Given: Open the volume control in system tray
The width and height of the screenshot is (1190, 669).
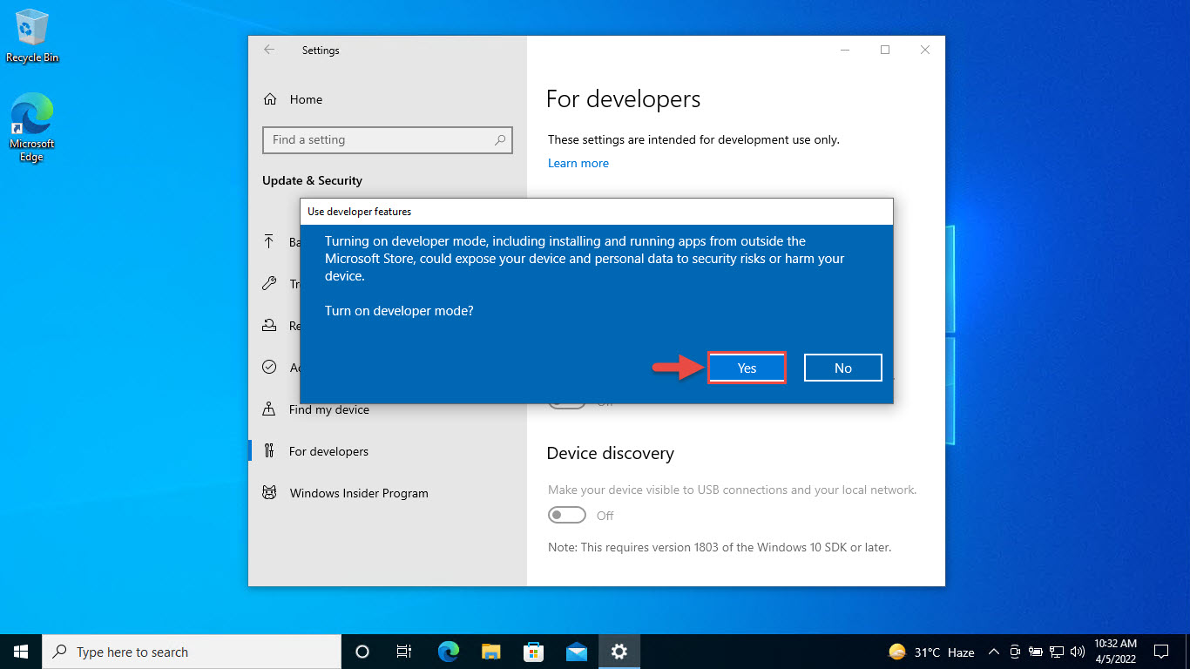Looking at the screenshot, I should tap(1078, 652).
